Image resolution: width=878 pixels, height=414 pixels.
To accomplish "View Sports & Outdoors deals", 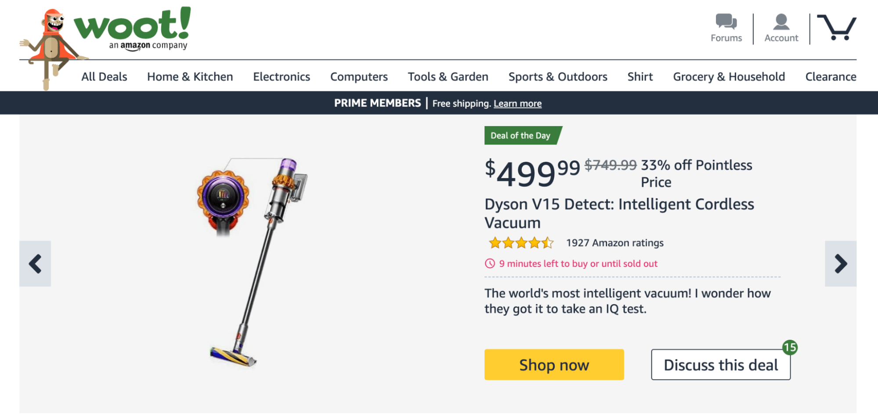I will pos(558,77).
